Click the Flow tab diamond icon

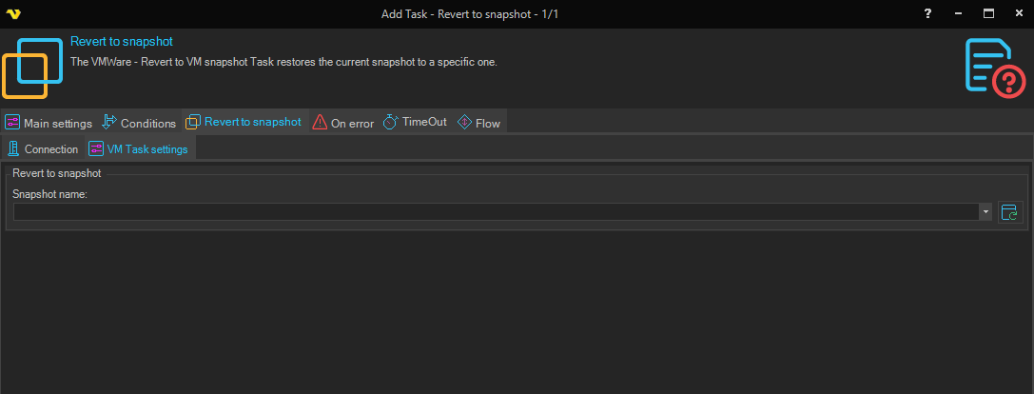[464, 123]
